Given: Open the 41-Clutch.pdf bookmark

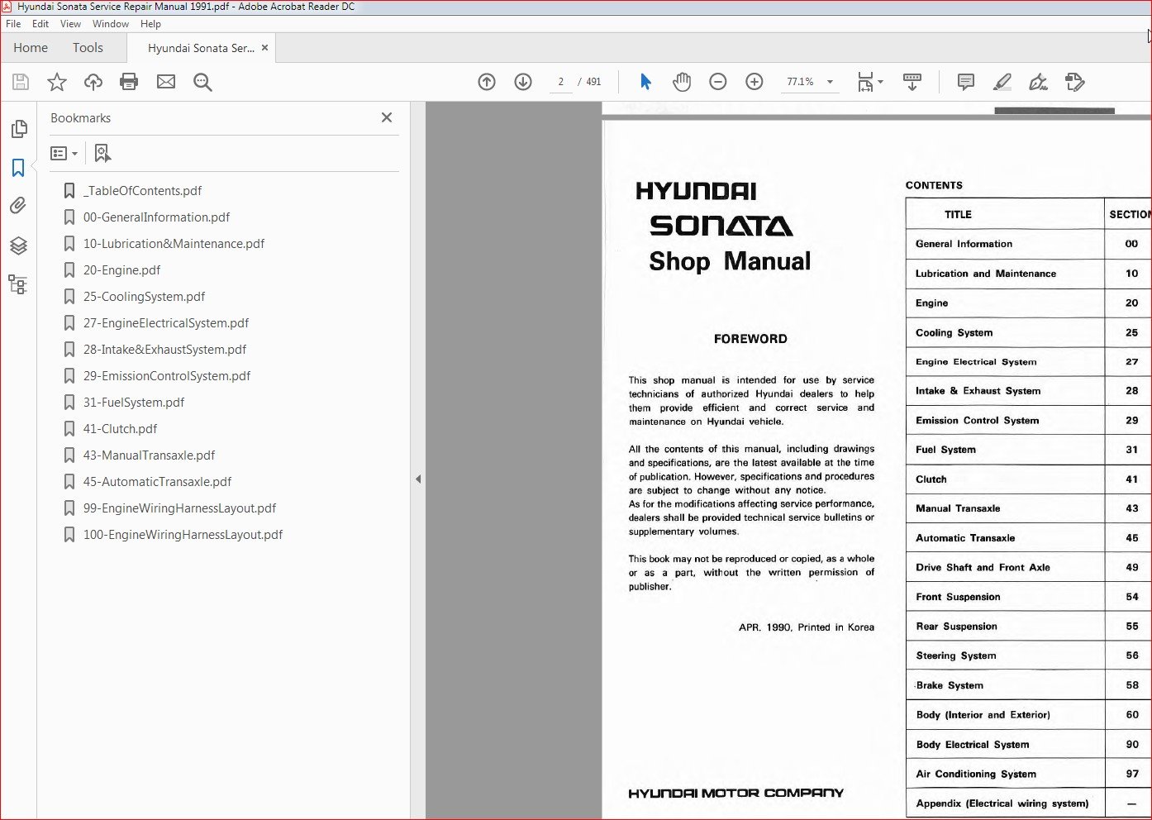Looking at the screenshot, I should (120, 429).
